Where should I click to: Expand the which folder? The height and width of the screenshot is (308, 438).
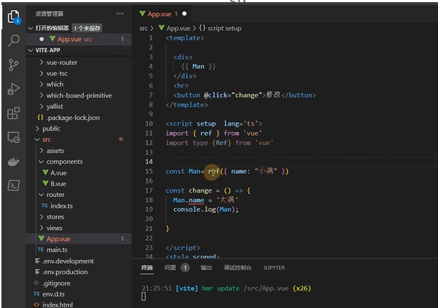42,84
